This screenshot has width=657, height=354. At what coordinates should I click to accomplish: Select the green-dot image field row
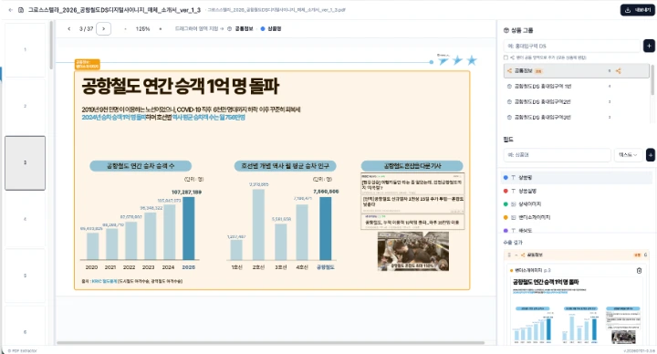[577, 204]
